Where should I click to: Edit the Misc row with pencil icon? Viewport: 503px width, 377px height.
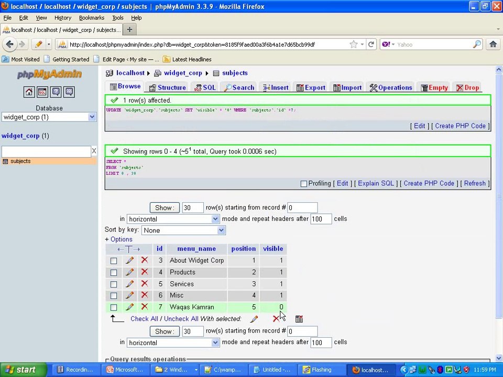(x=129, y=295)
